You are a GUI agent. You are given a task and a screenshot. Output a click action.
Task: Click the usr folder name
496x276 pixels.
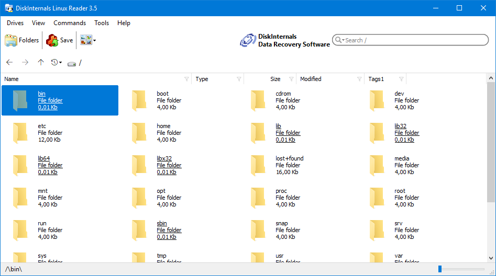(x=280, y=256)
